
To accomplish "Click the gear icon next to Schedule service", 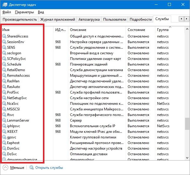I will tap(4, 64).
